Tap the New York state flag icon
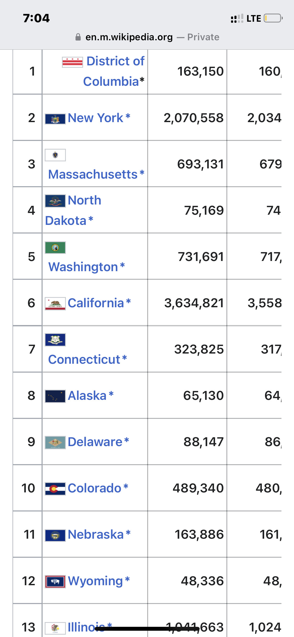This screenshot has width=294, height=637. tap(55, 119)
